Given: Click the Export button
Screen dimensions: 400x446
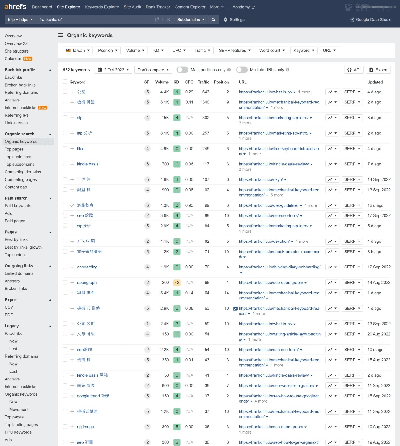Looking at the screenshot, I should tap(378, 70).
